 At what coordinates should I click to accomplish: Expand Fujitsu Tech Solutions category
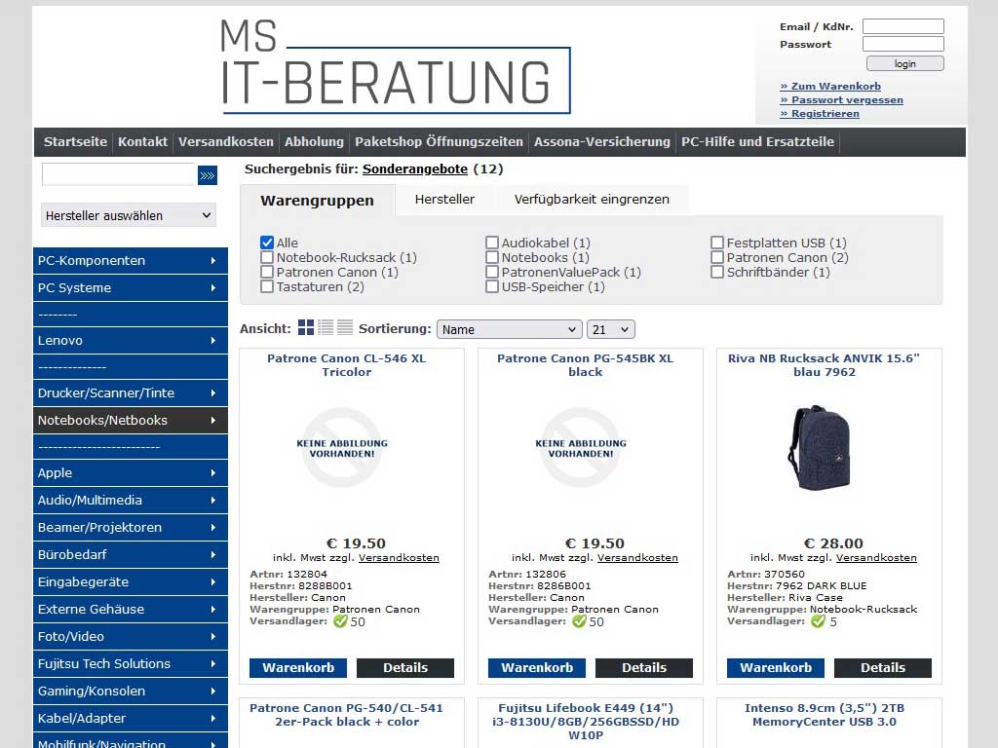point(131,664)
